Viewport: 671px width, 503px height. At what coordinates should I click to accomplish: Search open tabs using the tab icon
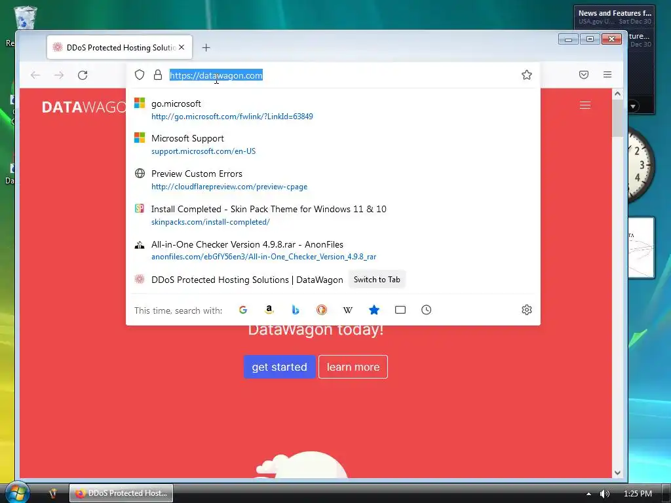[x=400, y=310]
